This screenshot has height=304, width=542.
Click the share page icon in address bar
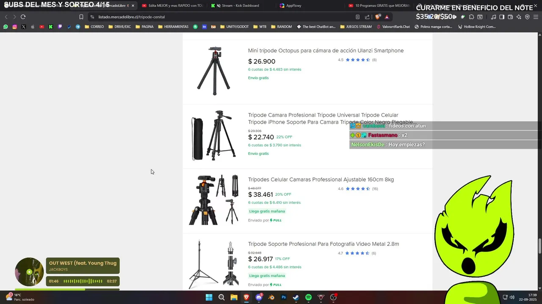pos(367,17)
